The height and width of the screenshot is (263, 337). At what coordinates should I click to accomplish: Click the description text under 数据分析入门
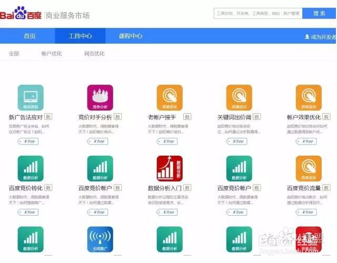[168, 200]
